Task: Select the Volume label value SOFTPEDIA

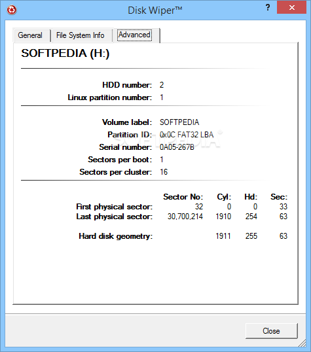Action: (179, 122)
